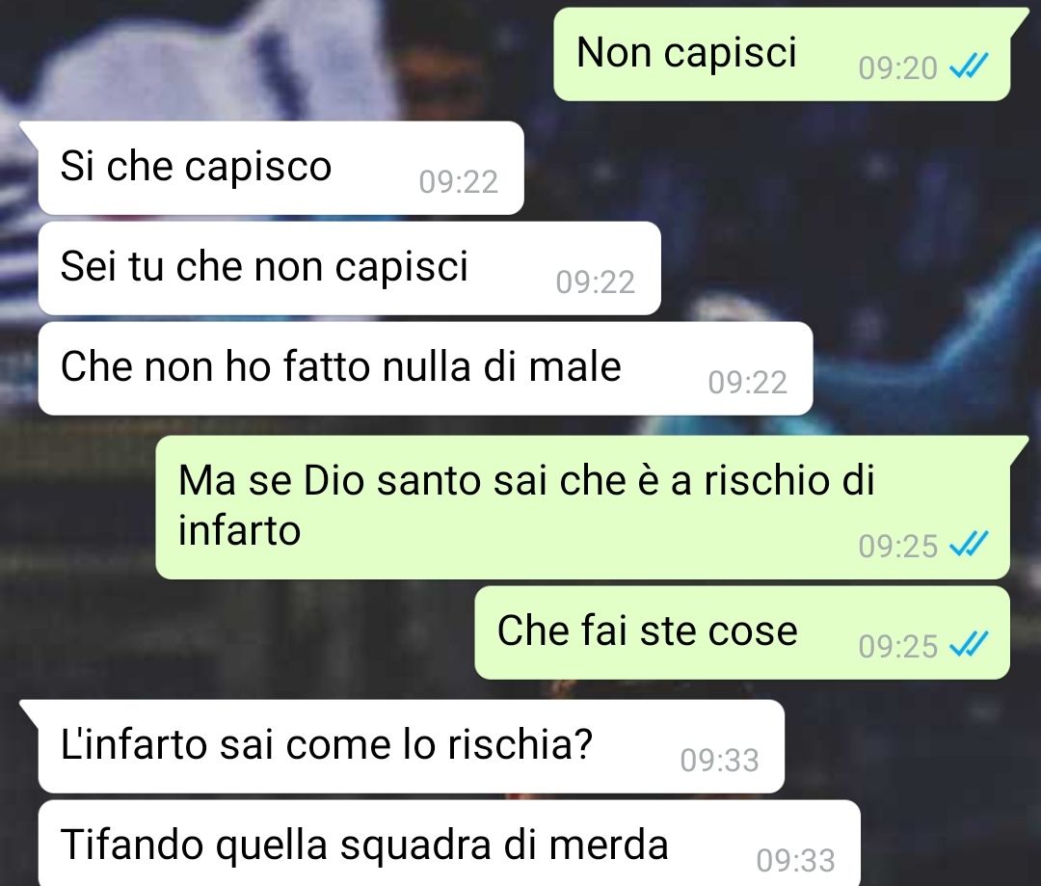Screen dimensions: 1041x886
Task: Tap the 'Sei tu che non capisci' message
Action: click(x=349, y=268)
